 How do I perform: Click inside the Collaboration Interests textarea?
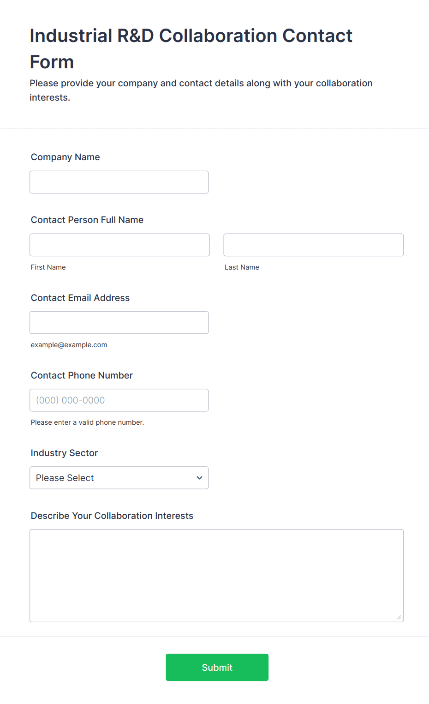pyautogui.click(x=216, y=576)
